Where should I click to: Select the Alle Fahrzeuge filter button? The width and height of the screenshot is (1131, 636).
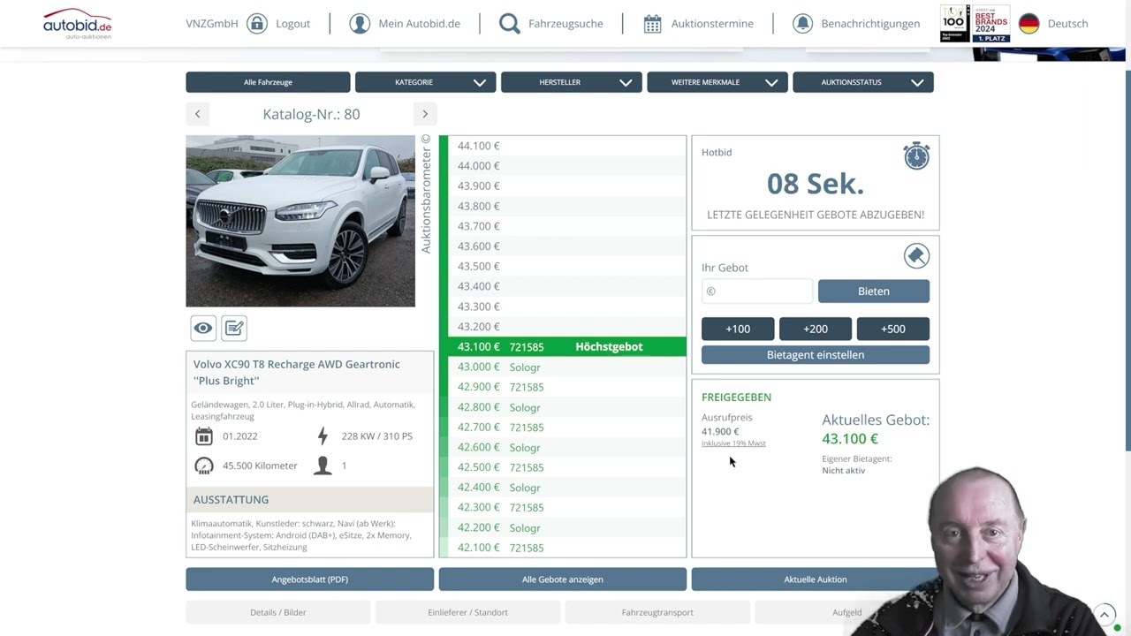(268, 82)
